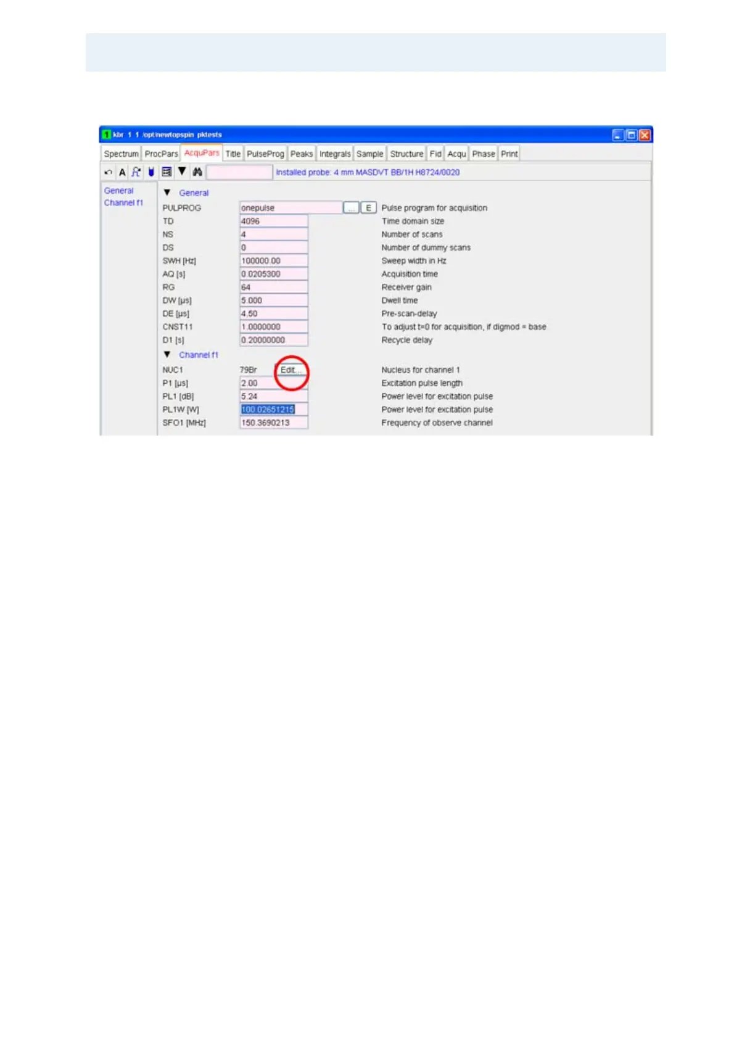Close the kbr dataset window
This screenshot has height=1039, width=734.
pos(645,135)
